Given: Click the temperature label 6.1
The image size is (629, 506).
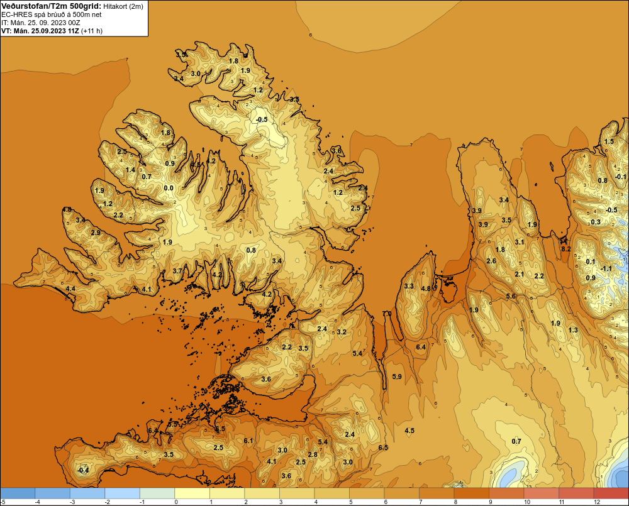Looking at the screenshot, I should point(248,441).
